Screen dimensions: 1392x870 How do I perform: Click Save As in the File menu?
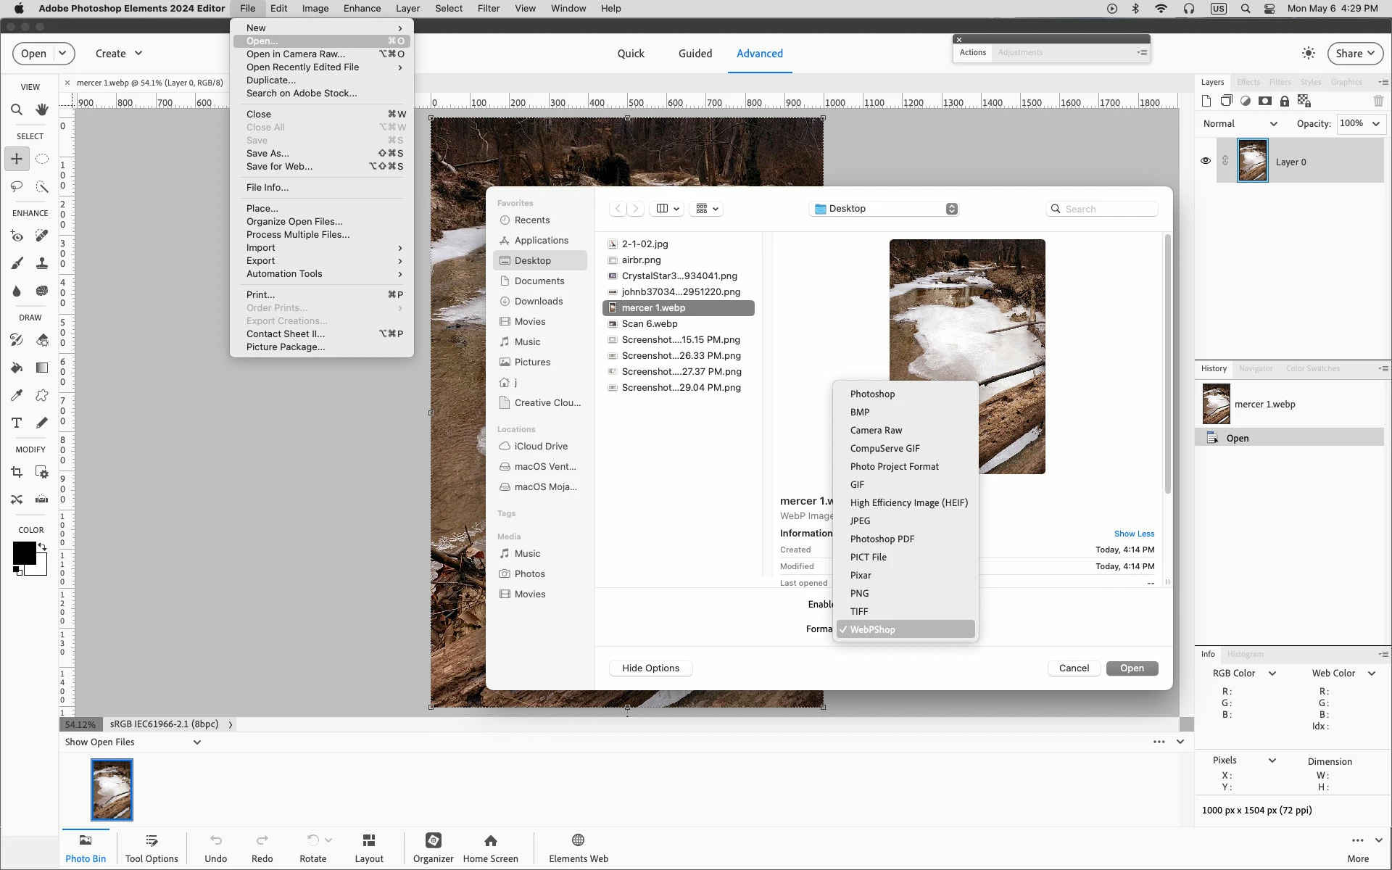(268, 153)
